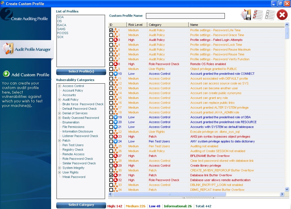
Task: Click the red high-risk icon on row 27
Action: (116, 156)
